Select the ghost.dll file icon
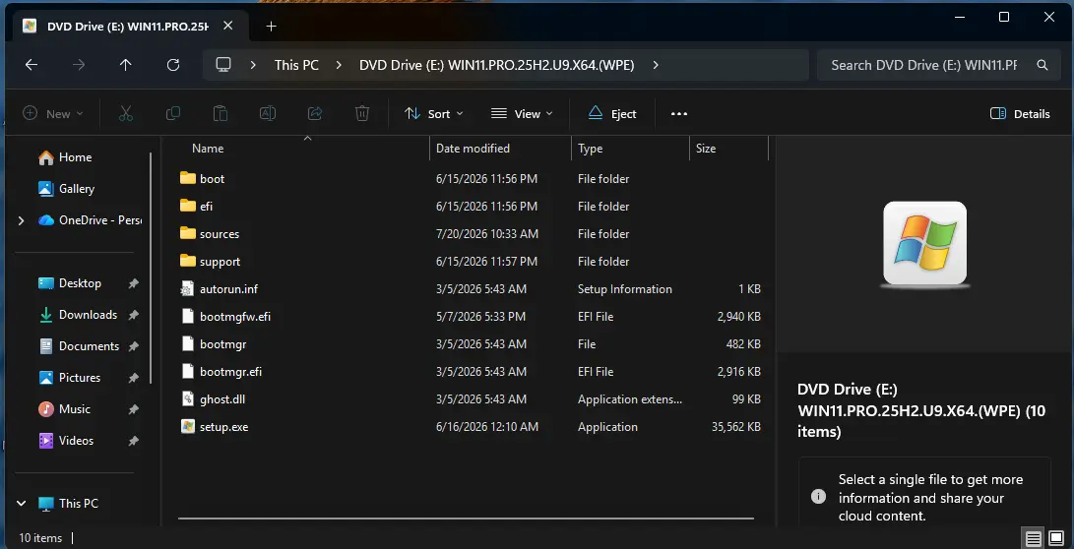The width and height of the screenshot is (1074, 549). click(188, 399)
